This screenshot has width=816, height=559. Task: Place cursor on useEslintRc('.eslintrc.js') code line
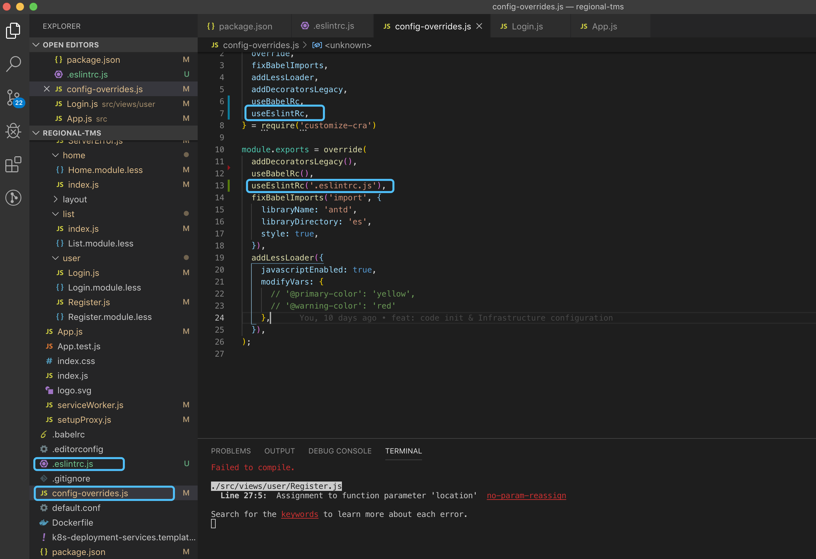[319, 185]
